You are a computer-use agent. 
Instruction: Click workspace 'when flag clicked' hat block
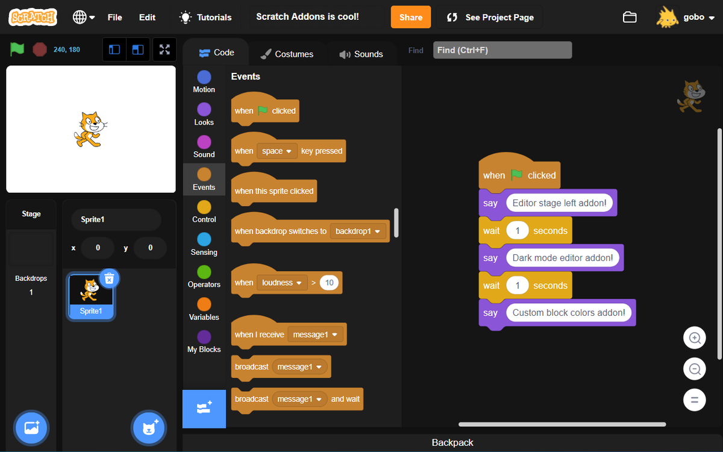pyautogui.click(x=519, y=172)
